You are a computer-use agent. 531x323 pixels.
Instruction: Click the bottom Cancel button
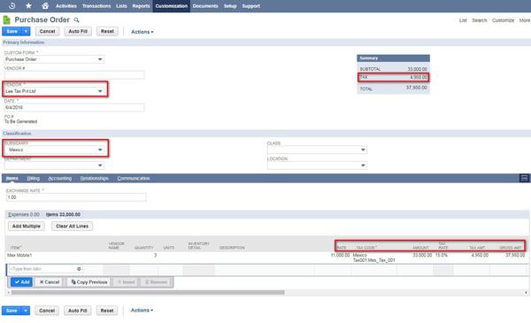(47, 311)
